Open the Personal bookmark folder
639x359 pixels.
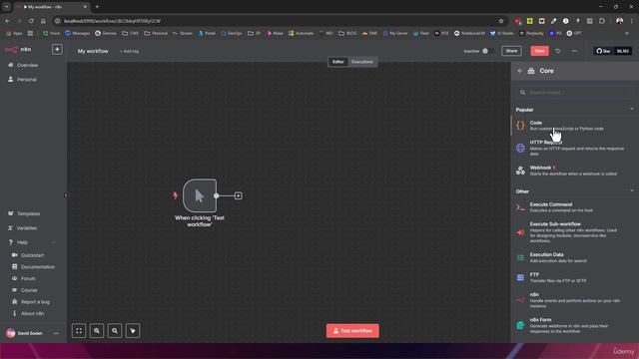point(156,33)
